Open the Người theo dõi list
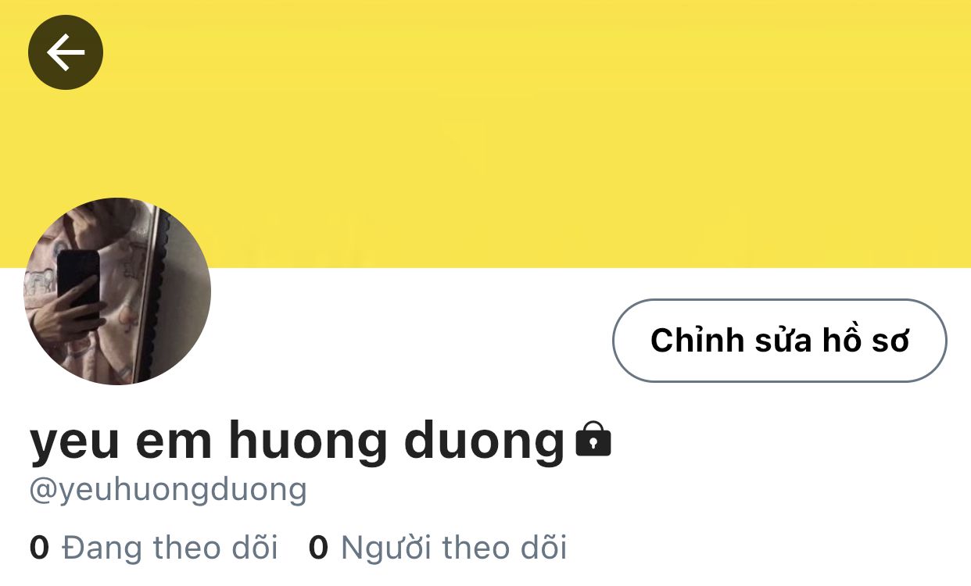This screenshot has width=971, height=586. (x=454, y=548)
